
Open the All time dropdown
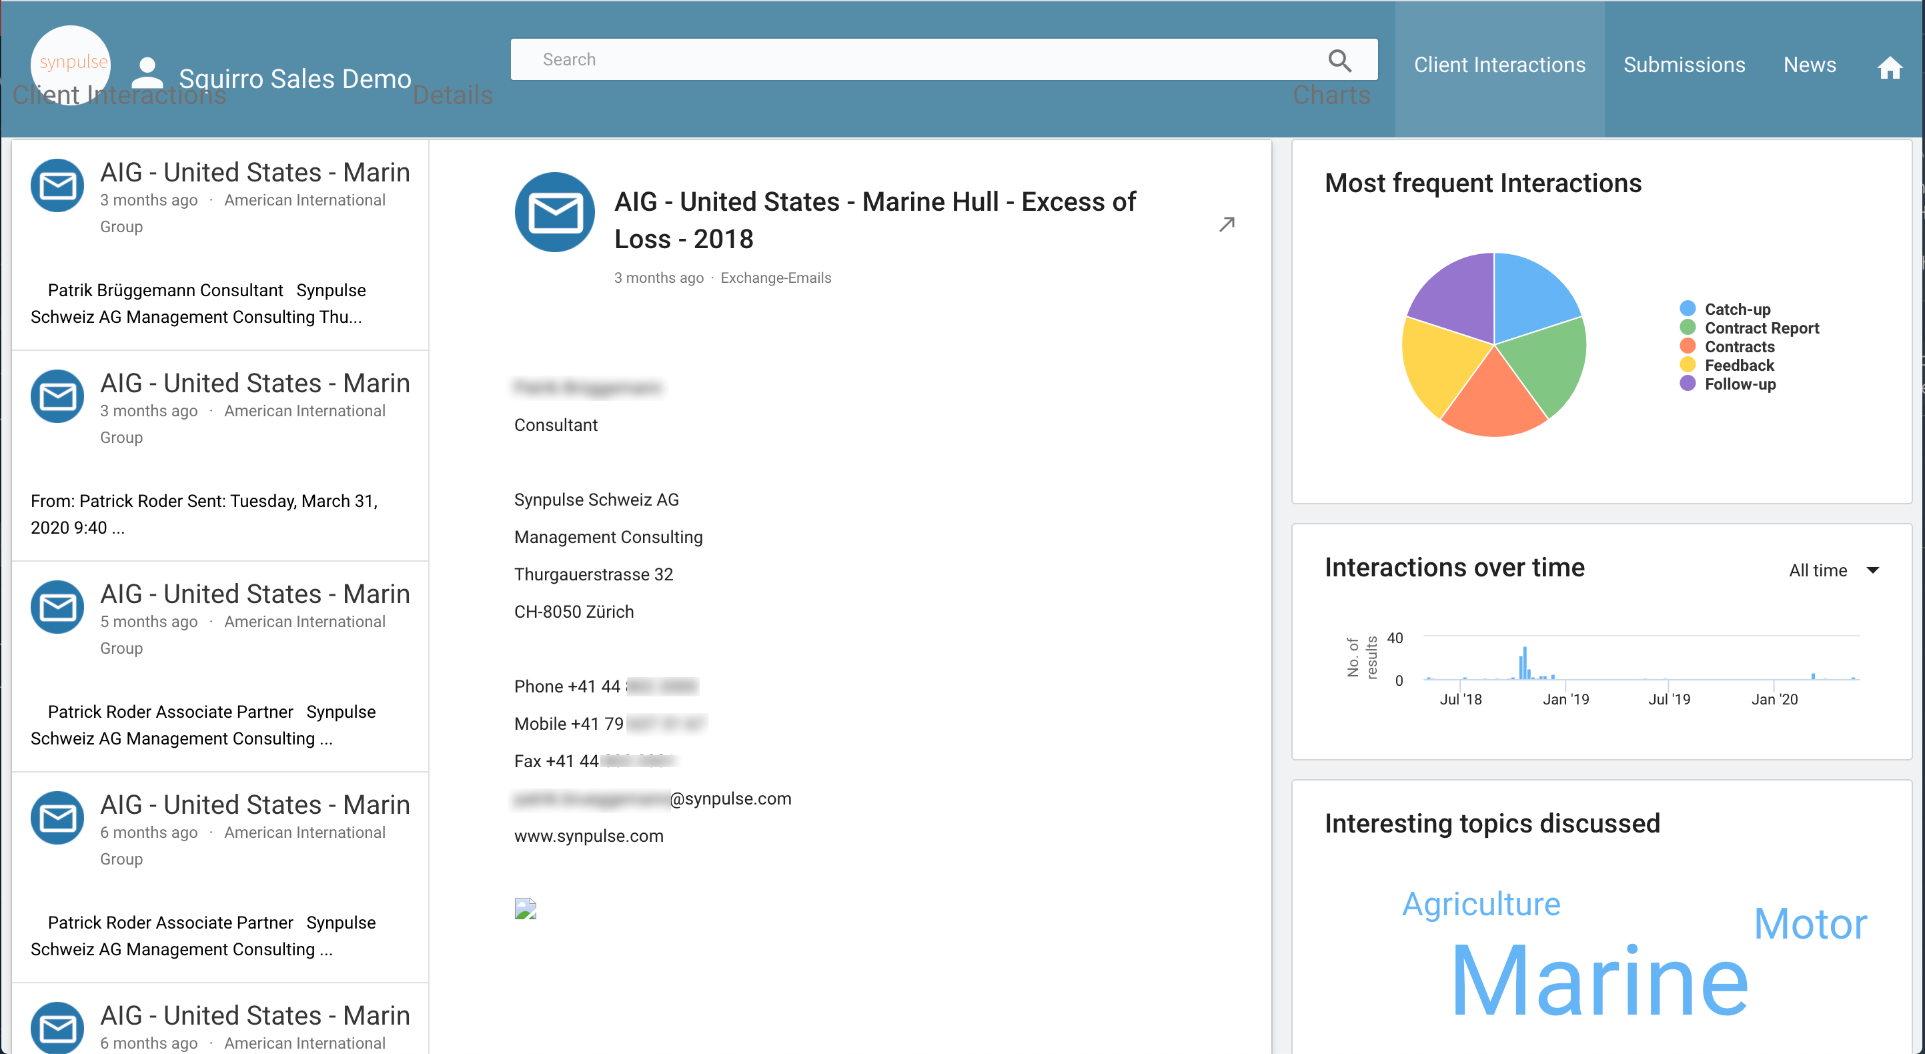1833,570
